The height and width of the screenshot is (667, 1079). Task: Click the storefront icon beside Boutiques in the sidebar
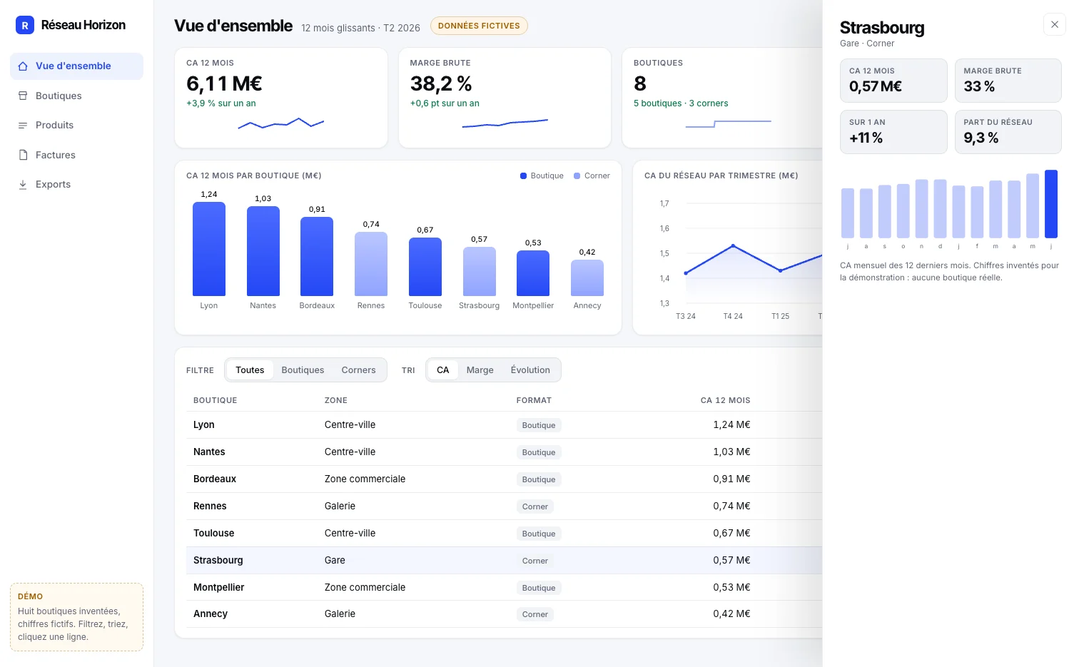coord(23,96)
